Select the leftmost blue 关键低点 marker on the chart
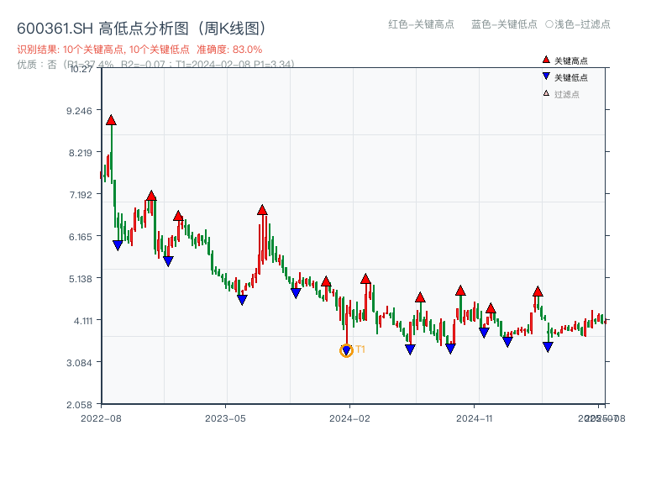 pos(118,244)
